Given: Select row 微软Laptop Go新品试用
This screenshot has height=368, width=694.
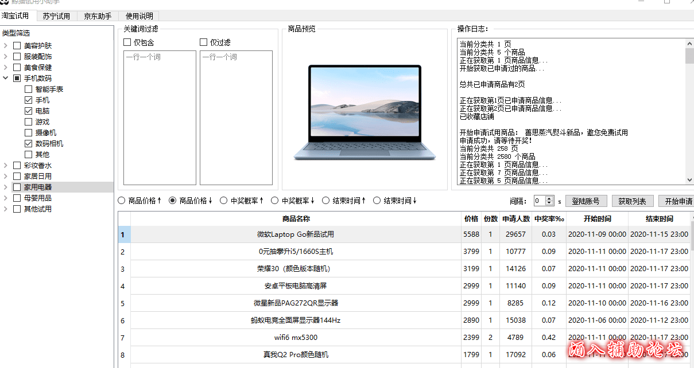Looking at the screenshot, I should tap(404, 234).
